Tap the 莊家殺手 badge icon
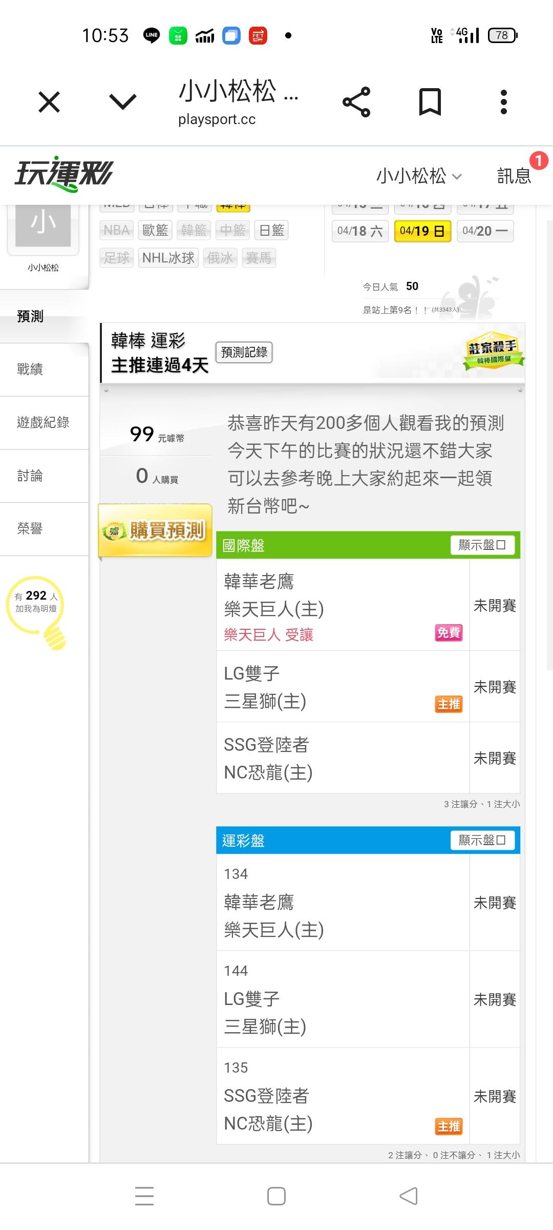 (x=493, y=352)
